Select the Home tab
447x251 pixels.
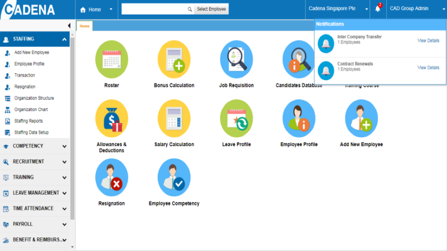pyautogui.click(x=84, y=26)
